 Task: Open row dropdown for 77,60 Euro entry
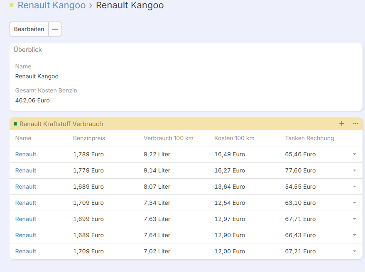point(354,170)
